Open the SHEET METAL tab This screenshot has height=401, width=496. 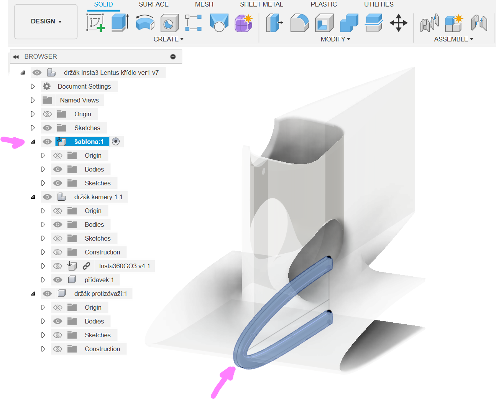[261, 5]
